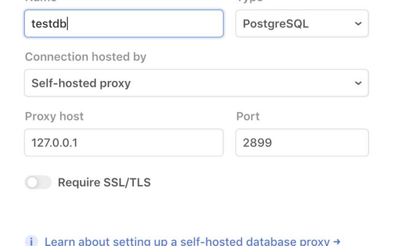Select the Port field showing 2899
393x246 pixels.
302,143
